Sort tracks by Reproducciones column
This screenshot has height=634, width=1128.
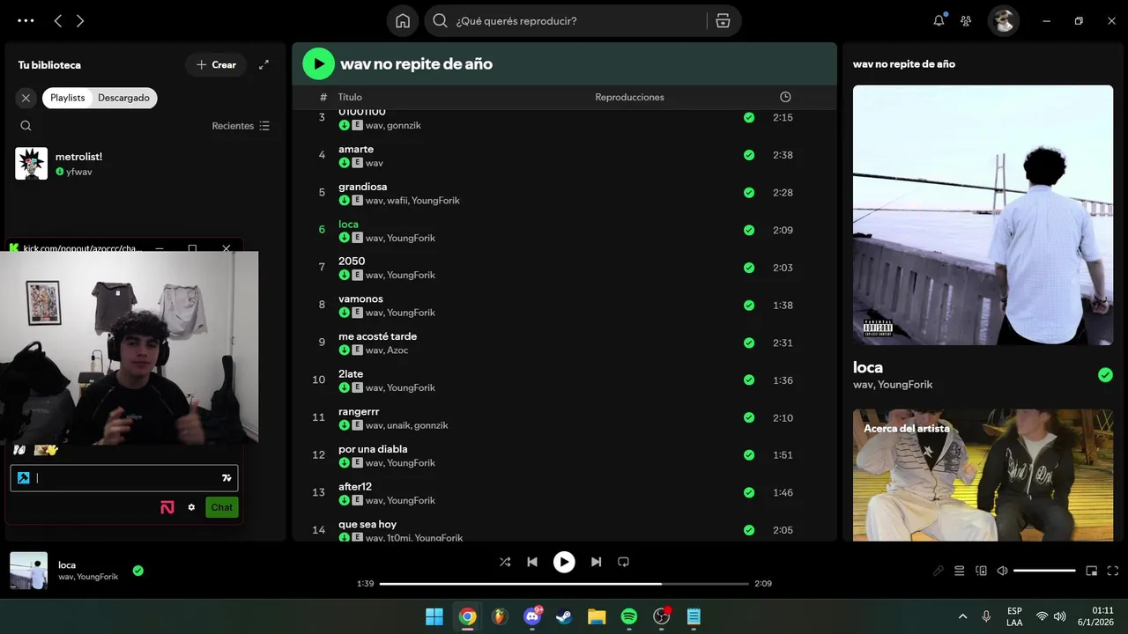629,97
